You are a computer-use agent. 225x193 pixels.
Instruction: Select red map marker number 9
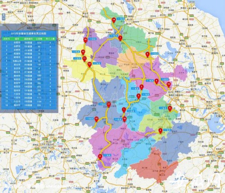[x=157, y=82]
